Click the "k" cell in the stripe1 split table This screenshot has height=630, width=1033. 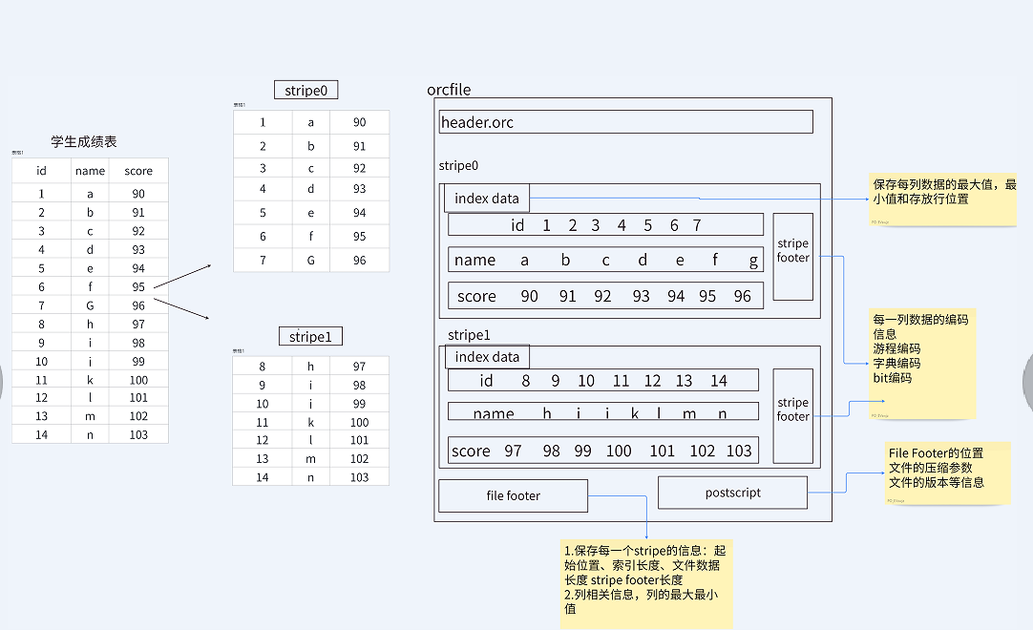(311, 423)
